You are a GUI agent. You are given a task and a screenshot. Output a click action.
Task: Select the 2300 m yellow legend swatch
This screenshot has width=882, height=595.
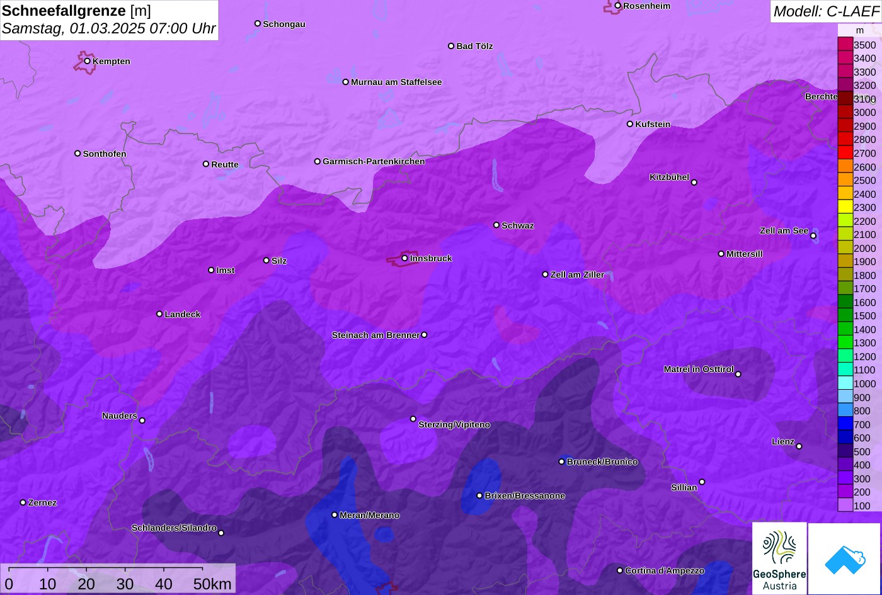point(845,207)
